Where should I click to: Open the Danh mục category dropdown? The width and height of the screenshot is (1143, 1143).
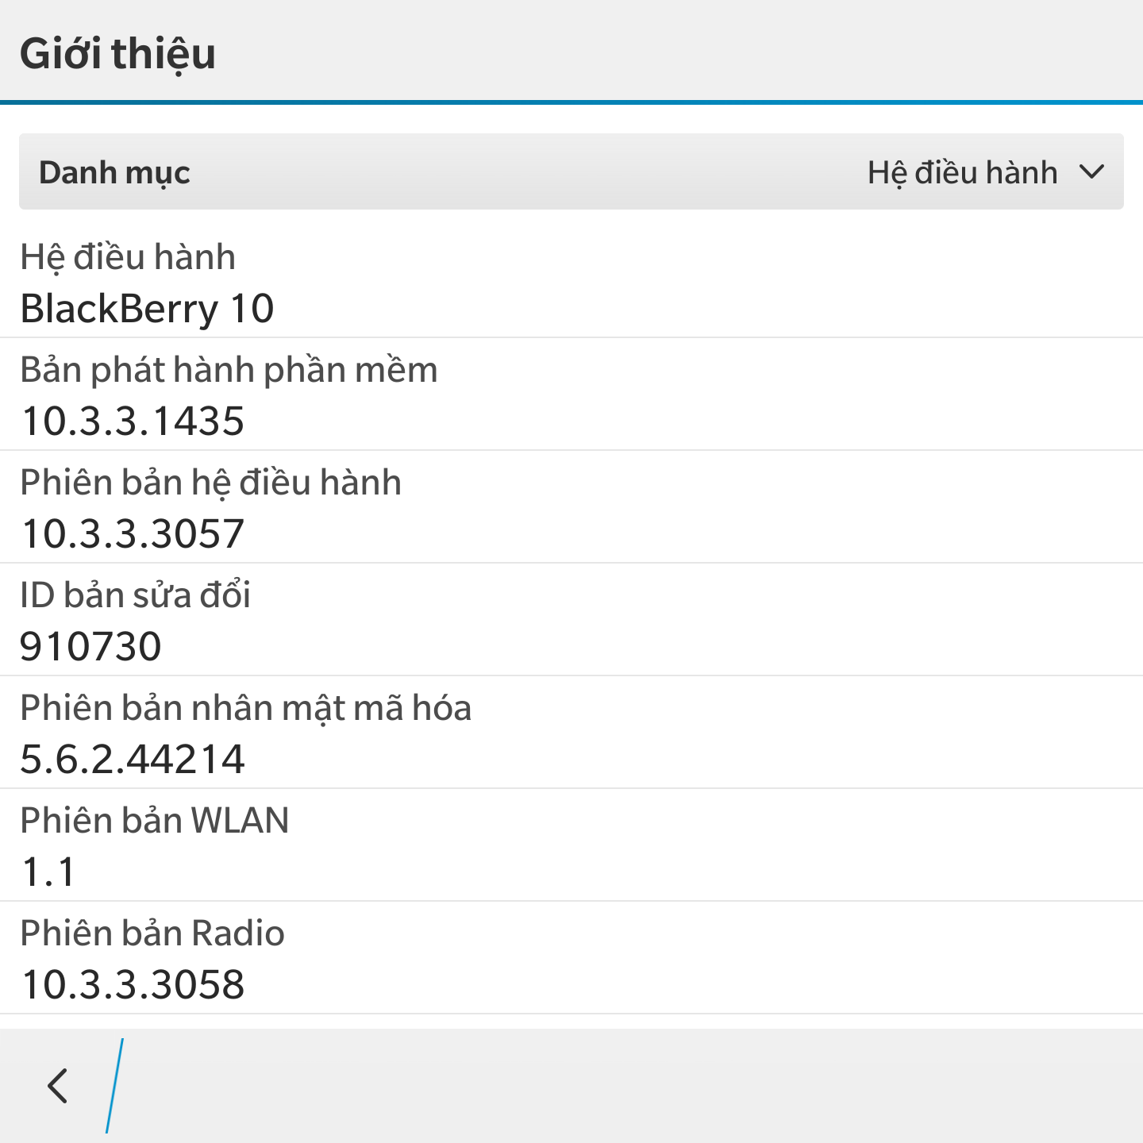click(571, 171)
